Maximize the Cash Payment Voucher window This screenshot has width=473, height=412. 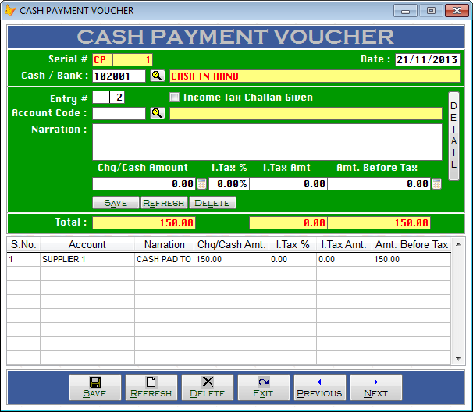point(431,11)
